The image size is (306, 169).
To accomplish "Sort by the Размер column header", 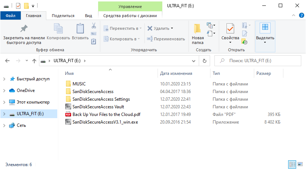I will [263, 73].
